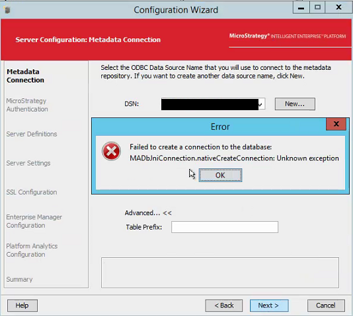Go to SSL Configuration step
This screenshot has width=353, height=316.
(x=32, y=192)
